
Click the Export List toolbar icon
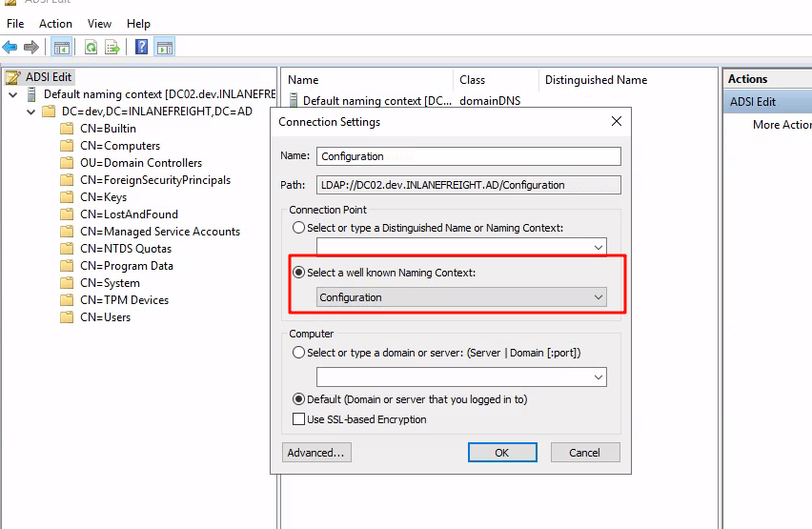click(x=112, y=47)
